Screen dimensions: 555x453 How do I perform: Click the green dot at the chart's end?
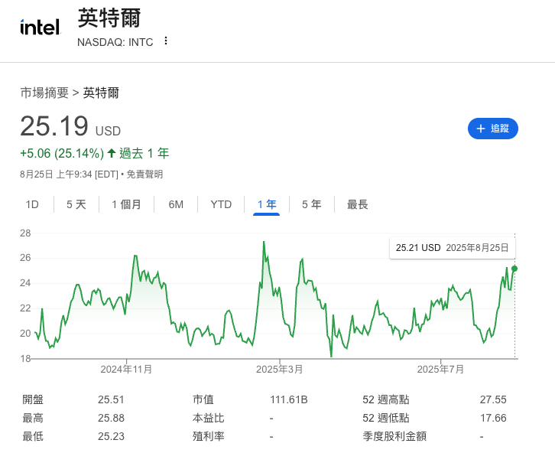[x=514, y=269]
